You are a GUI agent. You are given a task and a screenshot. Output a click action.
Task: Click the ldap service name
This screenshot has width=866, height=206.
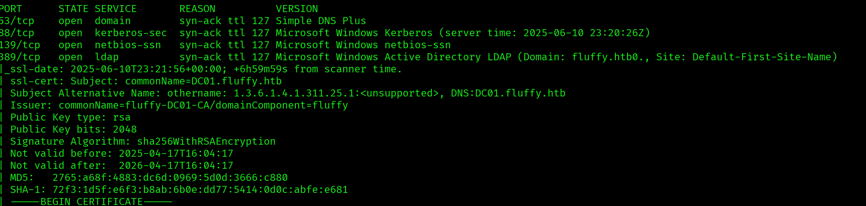point(107,57)
